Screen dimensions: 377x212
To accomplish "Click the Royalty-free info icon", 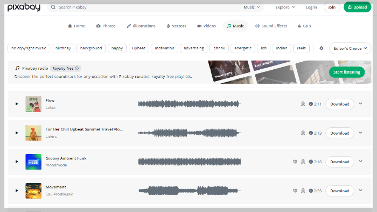I will [77, 68].
